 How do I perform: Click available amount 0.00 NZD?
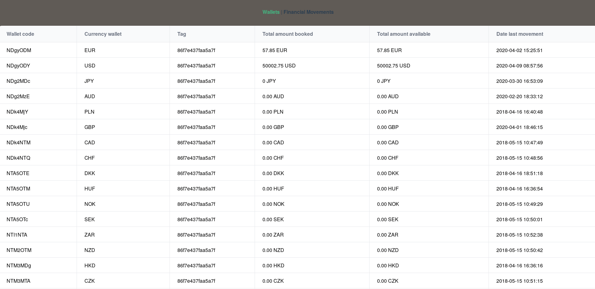click(x=388, y=250)
